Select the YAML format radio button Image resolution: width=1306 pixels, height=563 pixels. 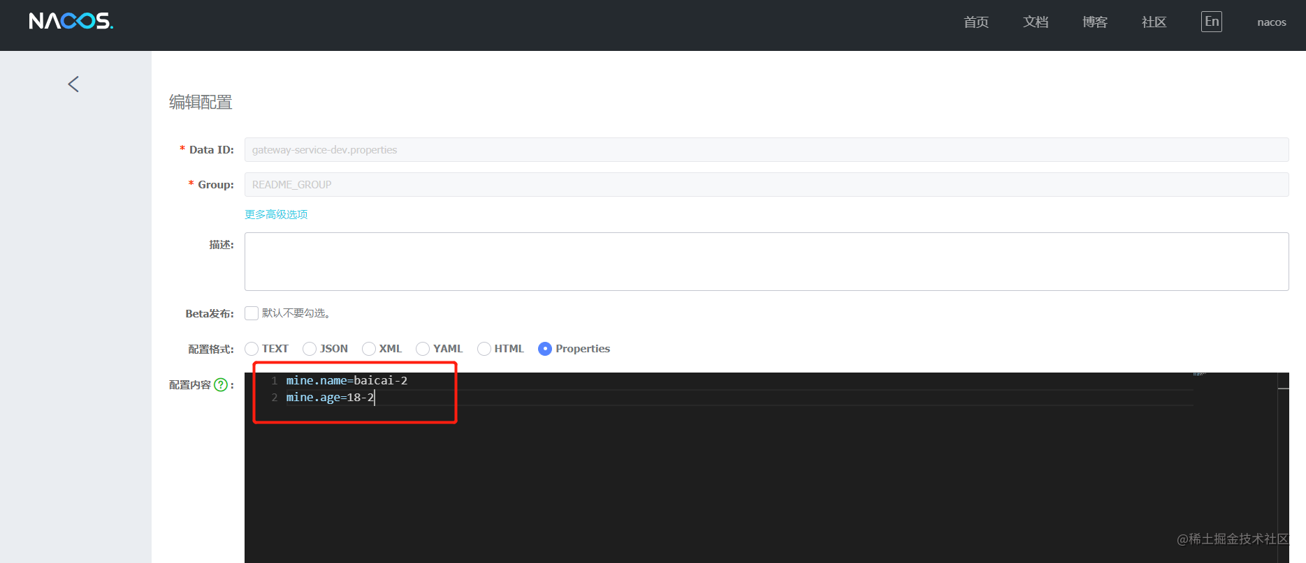click(423, 349)
